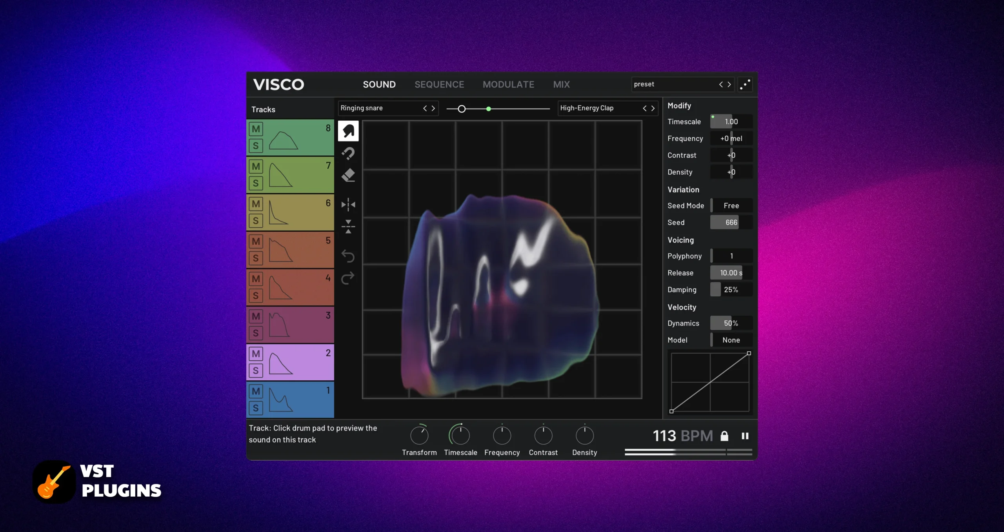
Task: Go to next sound after Ringing snare
Action: [433, 108]
